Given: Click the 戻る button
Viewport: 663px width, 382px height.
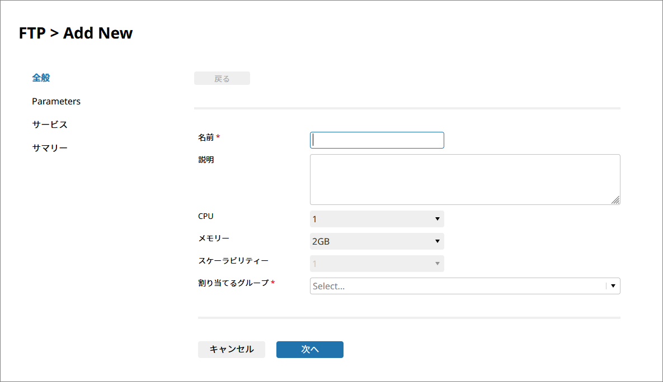Looking at the screenshot, I should tap(222, 79).
